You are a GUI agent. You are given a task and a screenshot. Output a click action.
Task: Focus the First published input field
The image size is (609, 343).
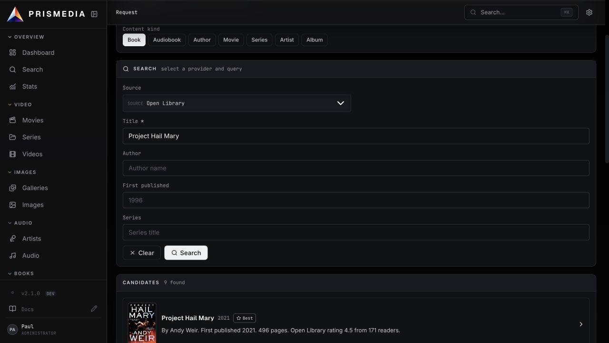(356, 200)
